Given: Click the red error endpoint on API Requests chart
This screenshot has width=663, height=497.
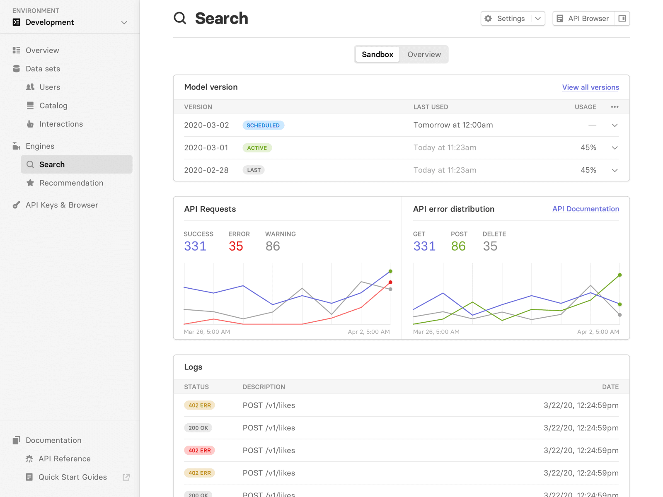Looking at the screenshot, I should point(390,282).
